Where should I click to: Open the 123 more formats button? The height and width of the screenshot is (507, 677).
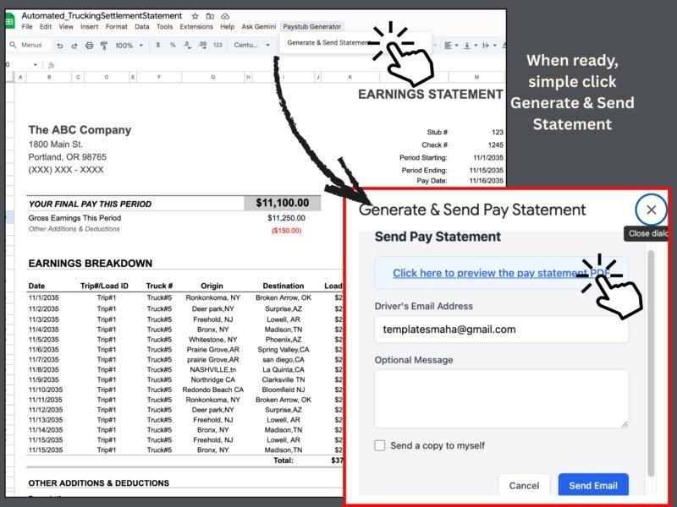pyautogui.click(x=217, y=45)
